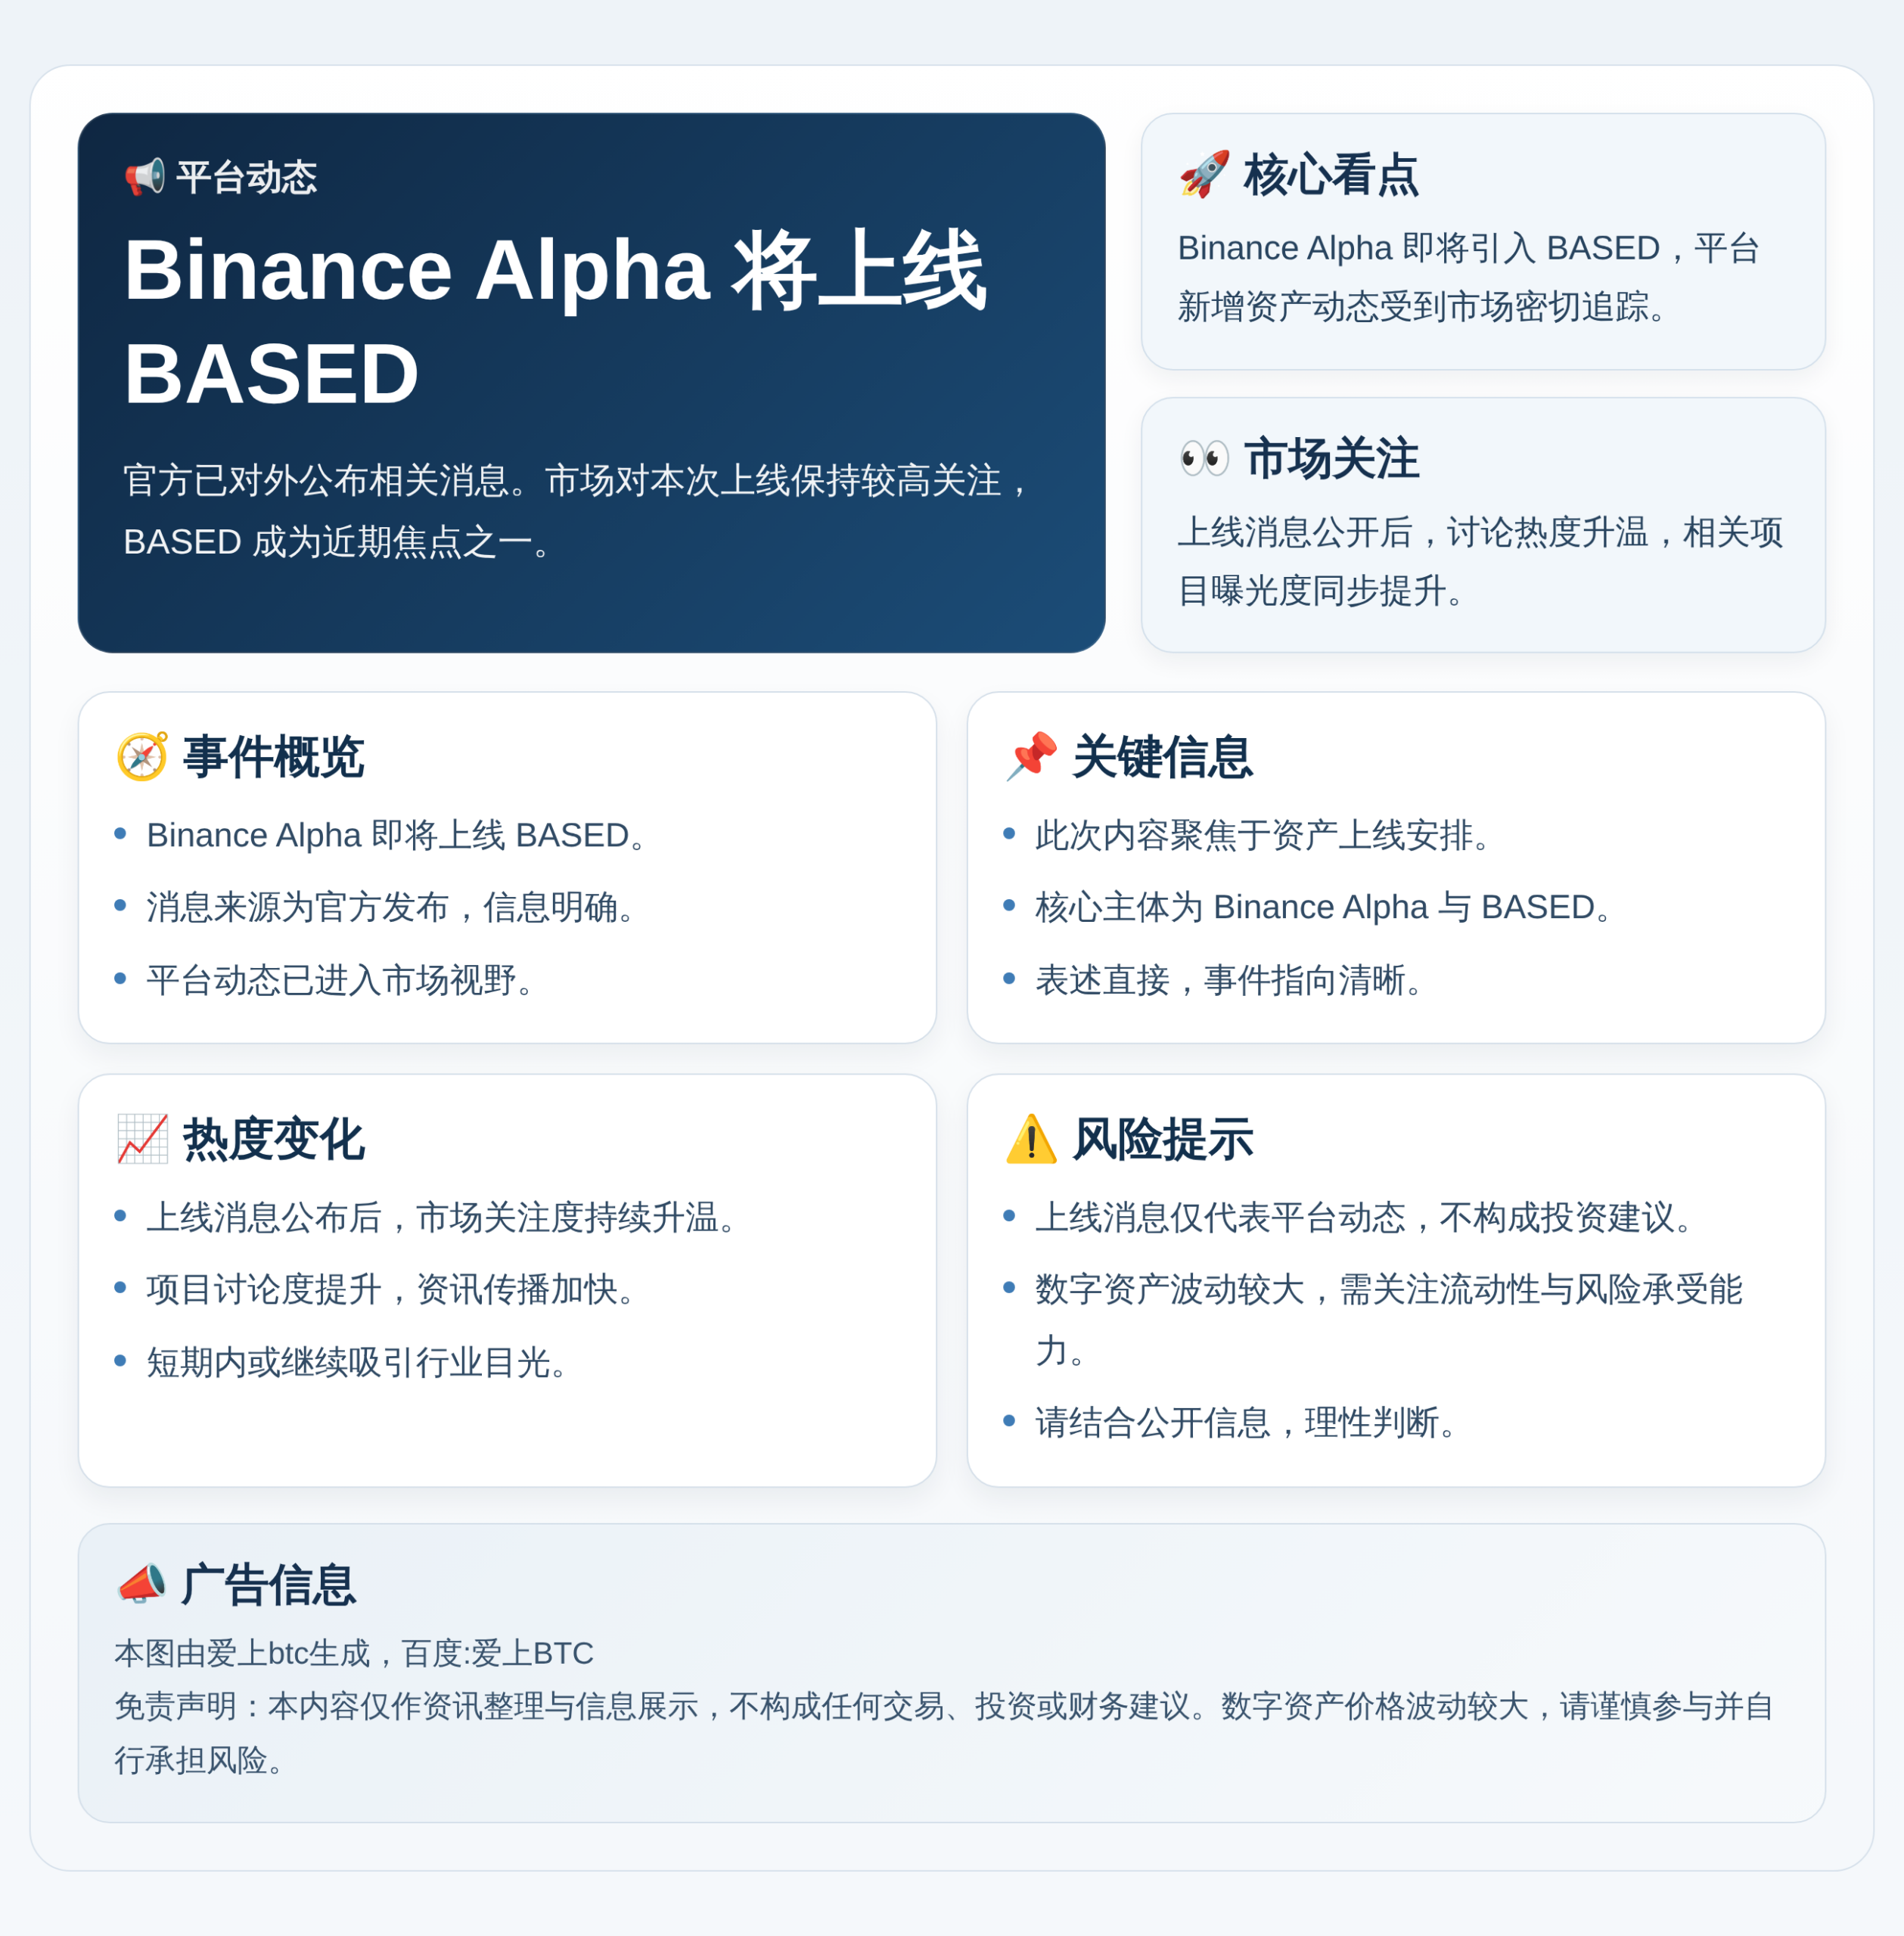Click the 热度变化 heading

pos(273,1138)
